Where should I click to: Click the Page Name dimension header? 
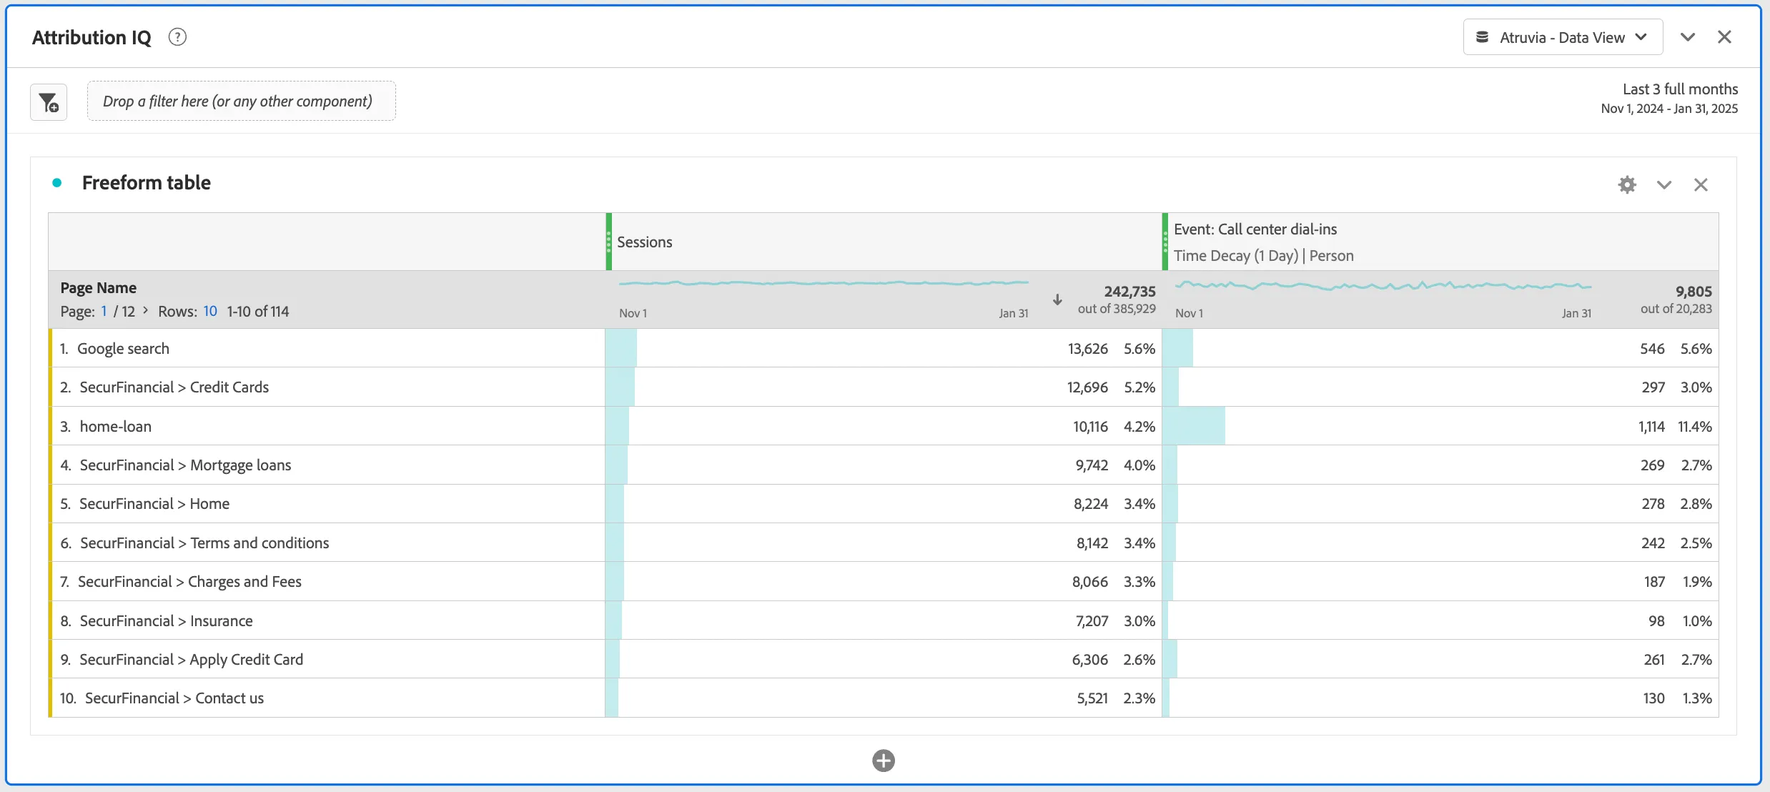tap(98, 287)
